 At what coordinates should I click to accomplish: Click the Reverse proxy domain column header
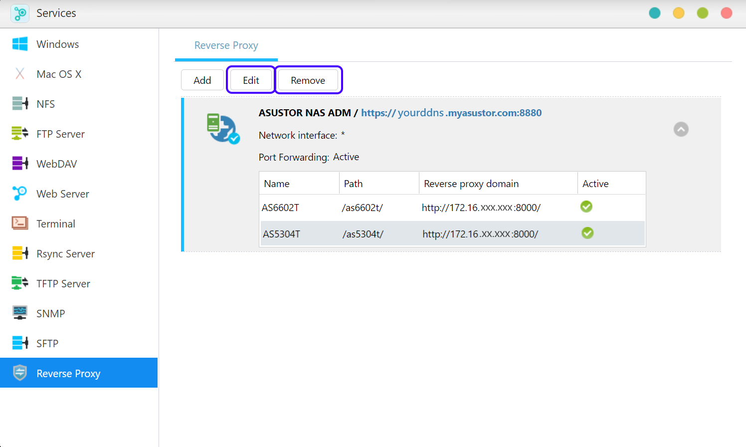pyautogui.click(x=498, y=184)
